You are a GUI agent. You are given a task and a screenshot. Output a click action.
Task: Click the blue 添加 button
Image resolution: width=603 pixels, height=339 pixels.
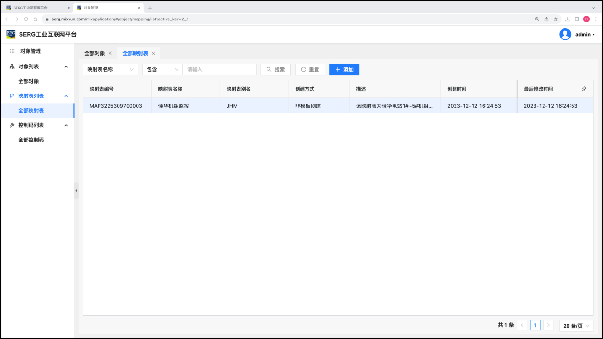(344, 69)
